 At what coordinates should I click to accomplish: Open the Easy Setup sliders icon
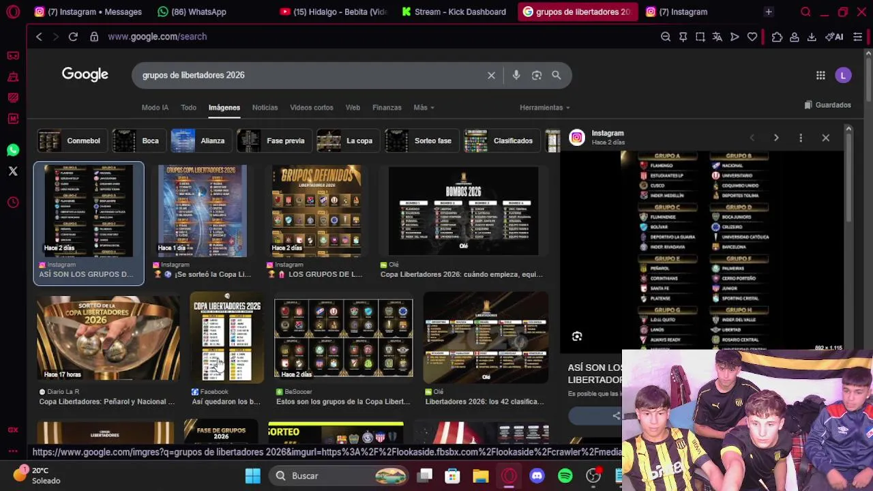pos(858,37)
